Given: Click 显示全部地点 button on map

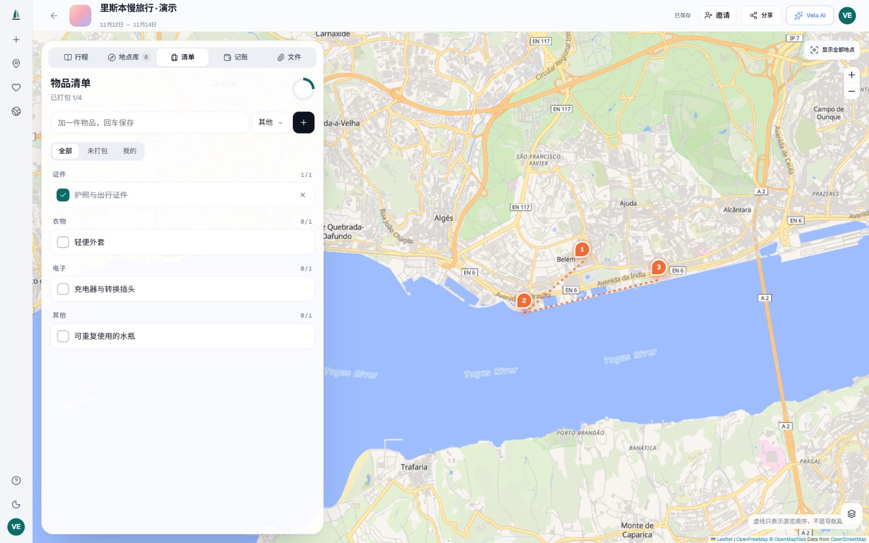Looking at the screenshot, I should [x=832, y=50].
